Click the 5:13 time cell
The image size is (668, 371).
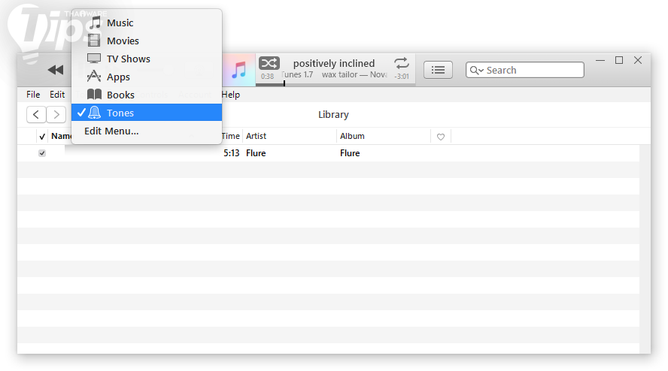pyautogui.click(x=232, y=153)
